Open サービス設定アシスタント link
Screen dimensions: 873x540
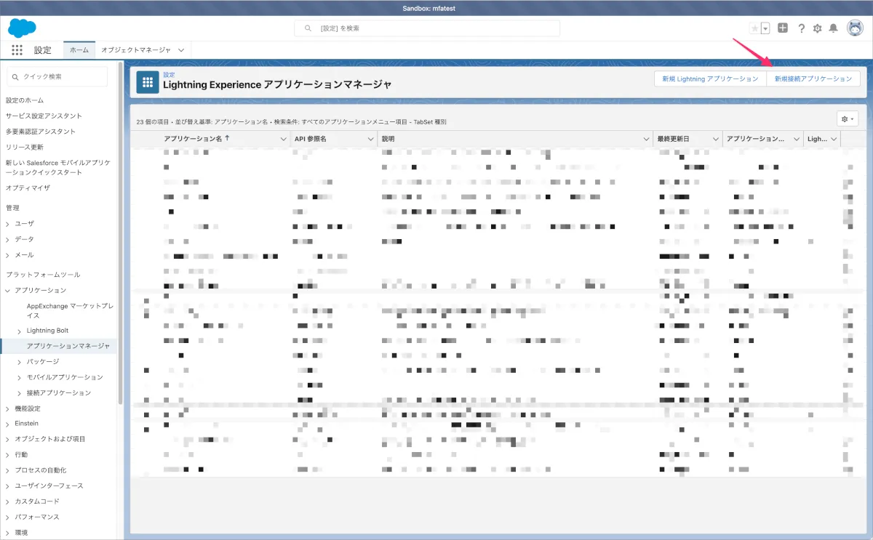pos(44,116)
